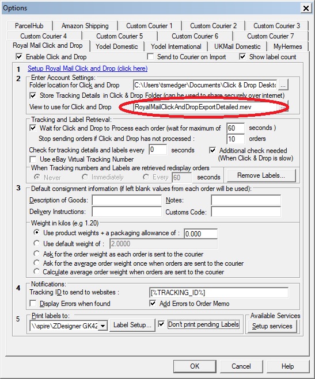Click the View to use for Click and Drop field
The width and height of the screenshot is (315, 379).
click(x=205, y=107)
